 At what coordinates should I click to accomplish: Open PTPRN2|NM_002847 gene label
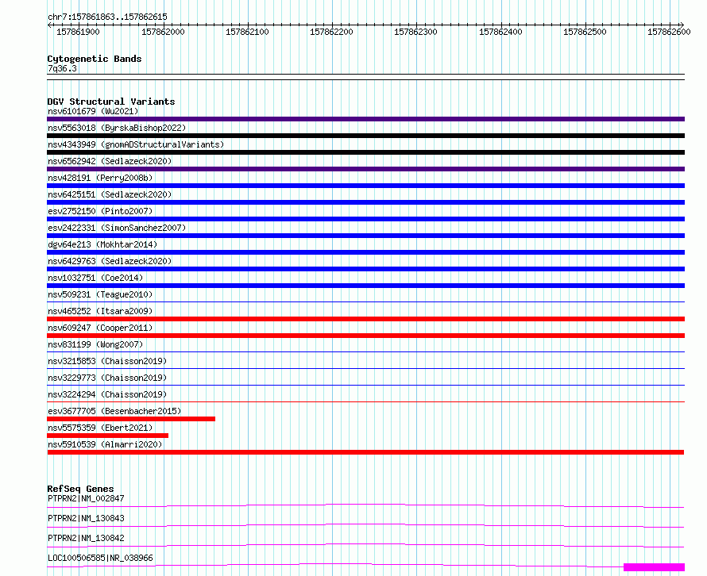click(86, 498)
